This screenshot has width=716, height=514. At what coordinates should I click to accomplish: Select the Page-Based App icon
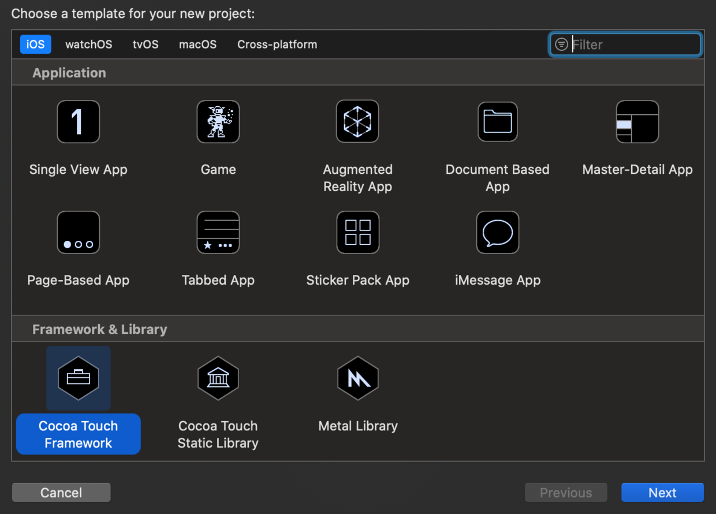[x=78, y=232]
